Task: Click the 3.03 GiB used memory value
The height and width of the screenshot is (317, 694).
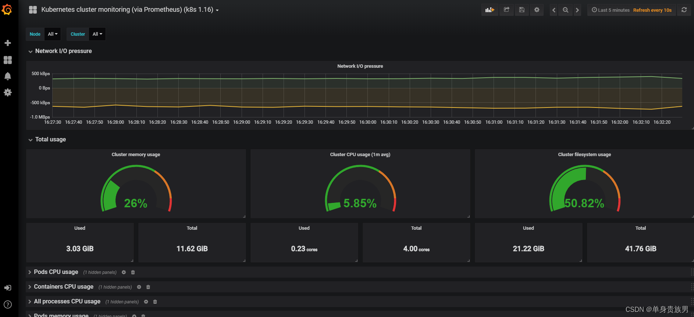Action: pos(80,249)
